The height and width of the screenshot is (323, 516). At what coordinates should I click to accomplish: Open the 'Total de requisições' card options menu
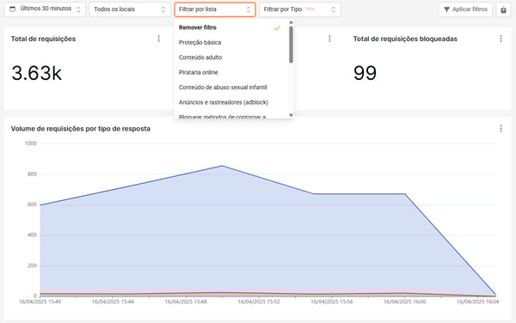(x=158, y=39)
